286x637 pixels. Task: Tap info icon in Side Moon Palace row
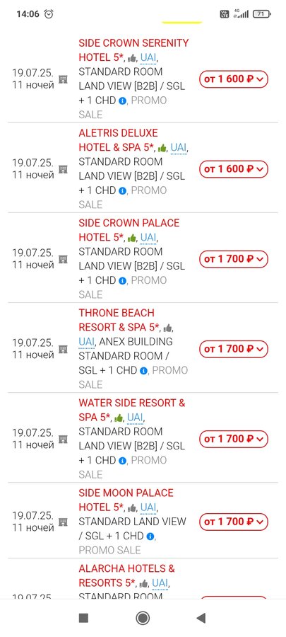click(x=150, y=536)
